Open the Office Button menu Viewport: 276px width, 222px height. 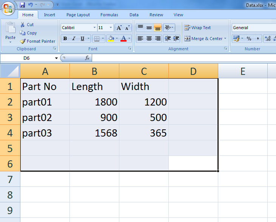click(8, 8)
